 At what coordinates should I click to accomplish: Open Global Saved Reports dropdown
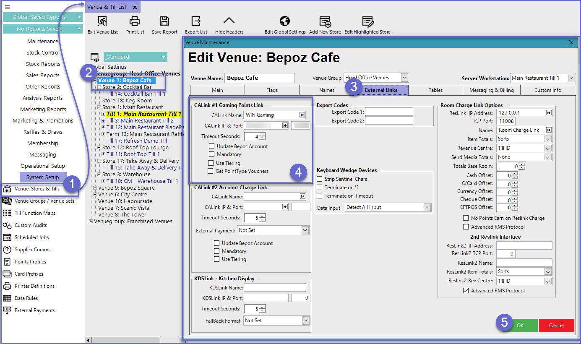[x=42, y=17]
